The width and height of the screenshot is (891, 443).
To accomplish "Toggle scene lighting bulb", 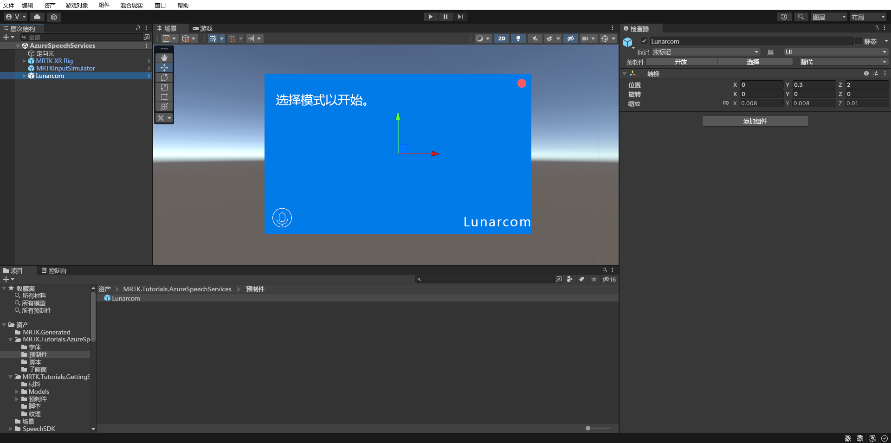I will pyautogui.click(x=518, y=39).
